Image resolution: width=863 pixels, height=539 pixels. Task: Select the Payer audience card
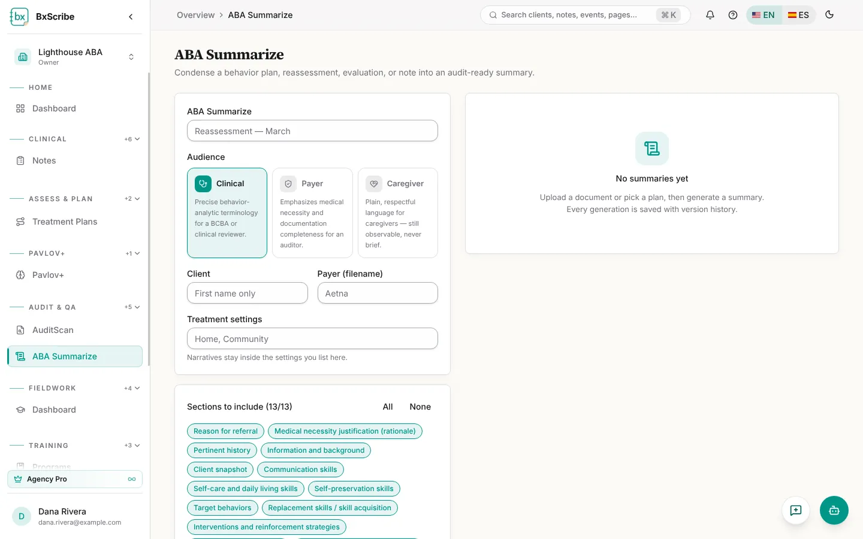(312, 213)
